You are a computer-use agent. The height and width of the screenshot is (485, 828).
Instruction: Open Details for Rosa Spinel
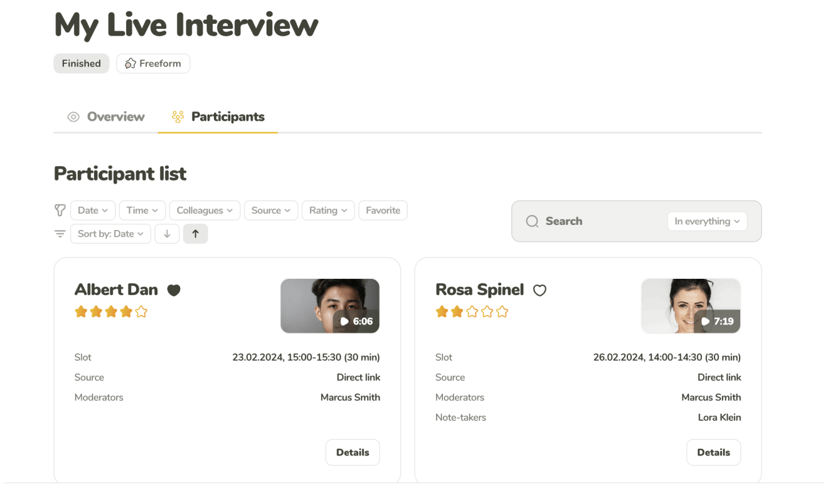click(713, 452)
